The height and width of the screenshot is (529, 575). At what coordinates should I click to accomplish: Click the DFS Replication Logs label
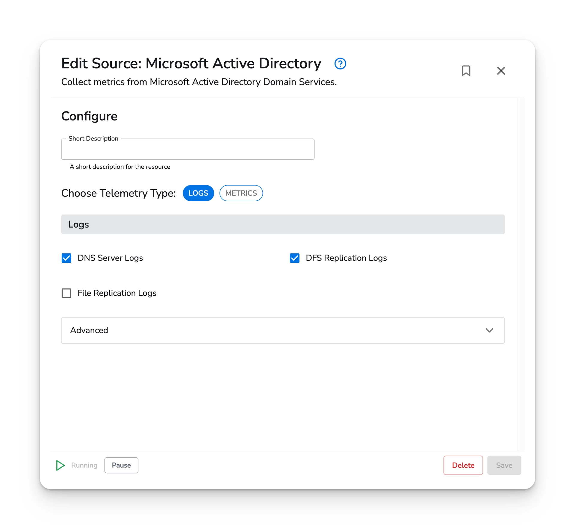click(x=346, y=258)
